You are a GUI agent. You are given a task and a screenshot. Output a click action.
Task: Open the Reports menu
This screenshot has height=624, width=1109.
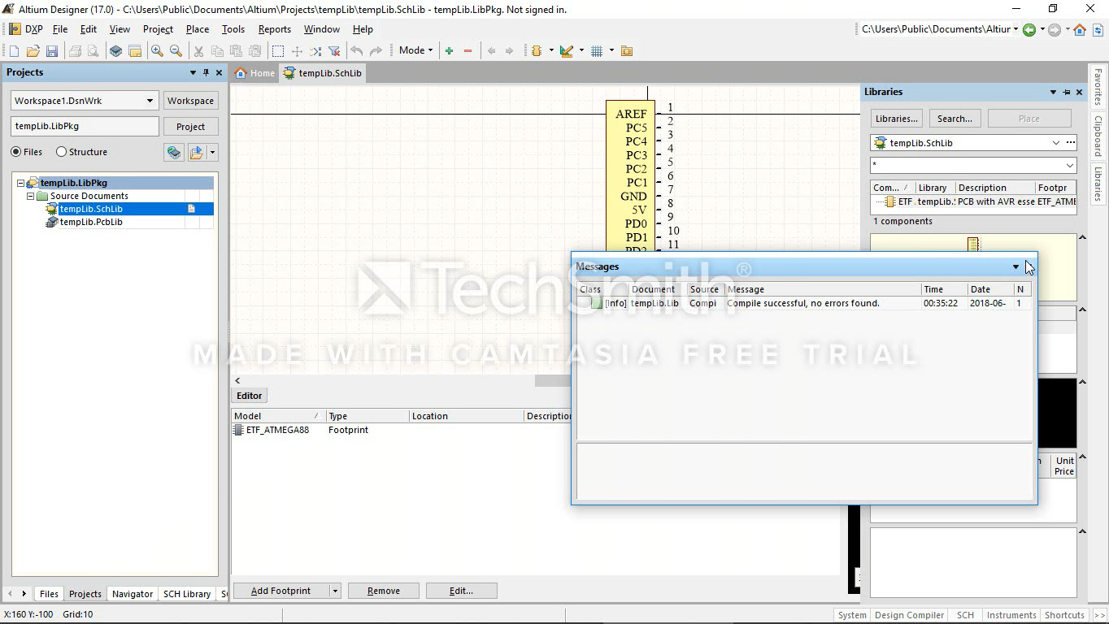[x=274, y=29]
